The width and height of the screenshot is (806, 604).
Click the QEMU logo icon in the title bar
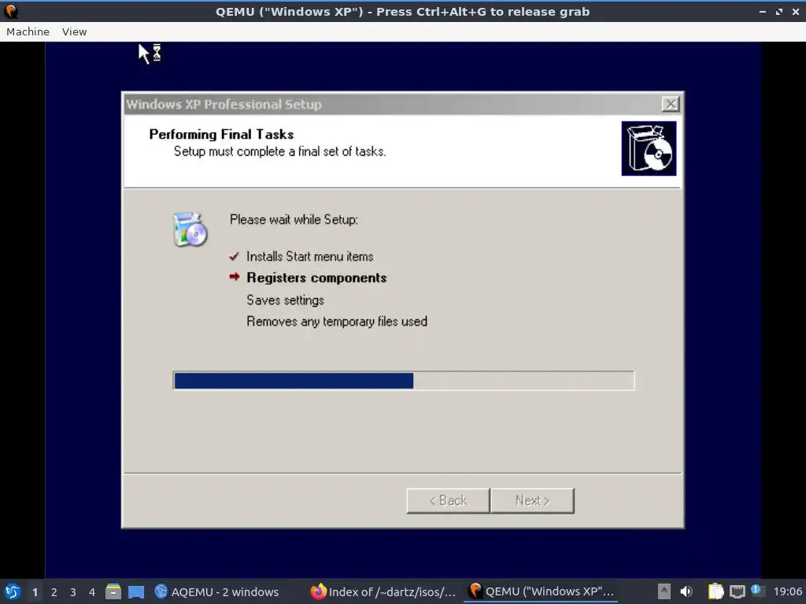point(11,11)
